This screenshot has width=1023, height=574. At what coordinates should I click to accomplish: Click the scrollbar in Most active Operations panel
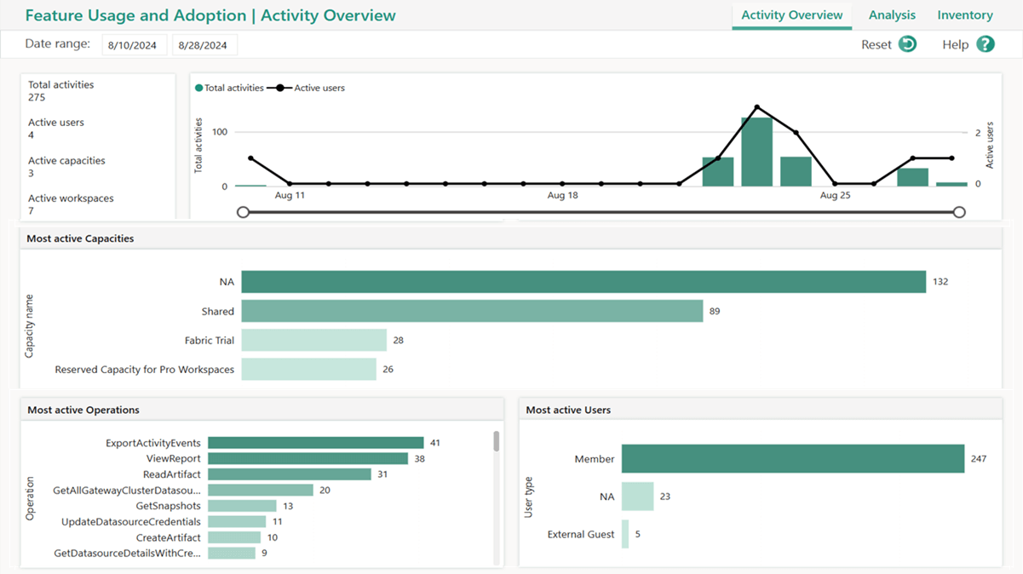tap(495, 443)
